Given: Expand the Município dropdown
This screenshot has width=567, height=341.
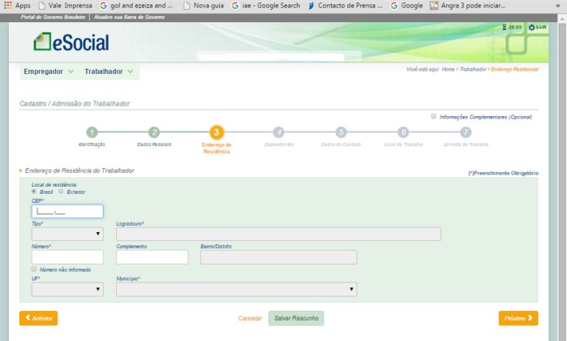Looking at the screenshot, I should [x=236, y=289].
